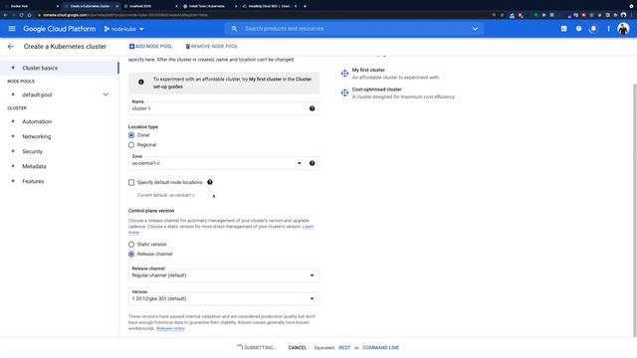Open the main navigation hamburger menu
Viewport: 637px width, 358px height.
(12, 29)
